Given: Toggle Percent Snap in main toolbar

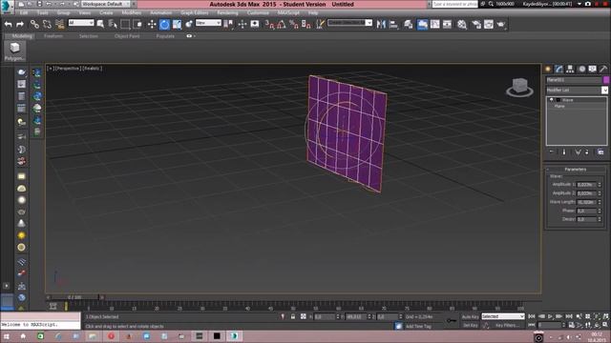Looking at the screenshot, I should [x=294, y=24].
